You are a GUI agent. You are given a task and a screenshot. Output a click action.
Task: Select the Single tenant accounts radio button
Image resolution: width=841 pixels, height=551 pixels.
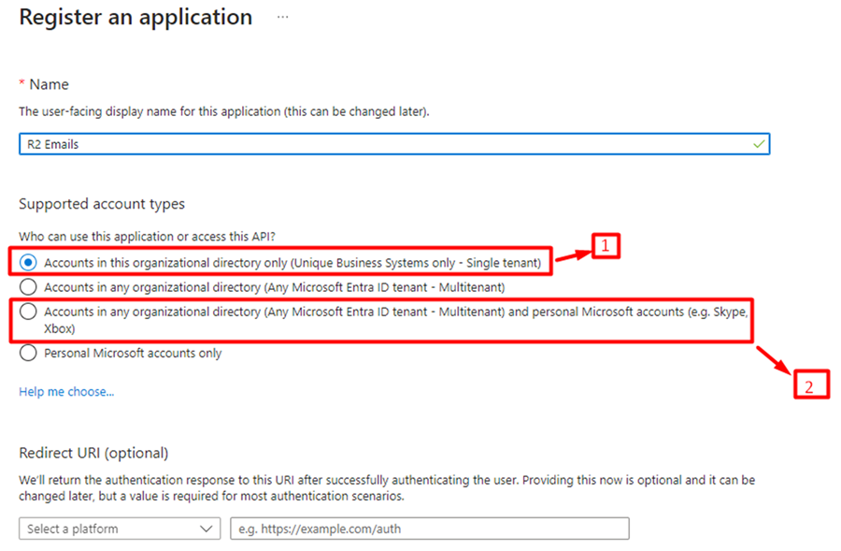click(x=28, y=263)
